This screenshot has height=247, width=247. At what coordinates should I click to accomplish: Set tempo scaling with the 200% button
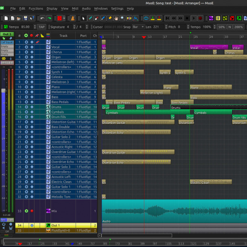click(238, 27)
